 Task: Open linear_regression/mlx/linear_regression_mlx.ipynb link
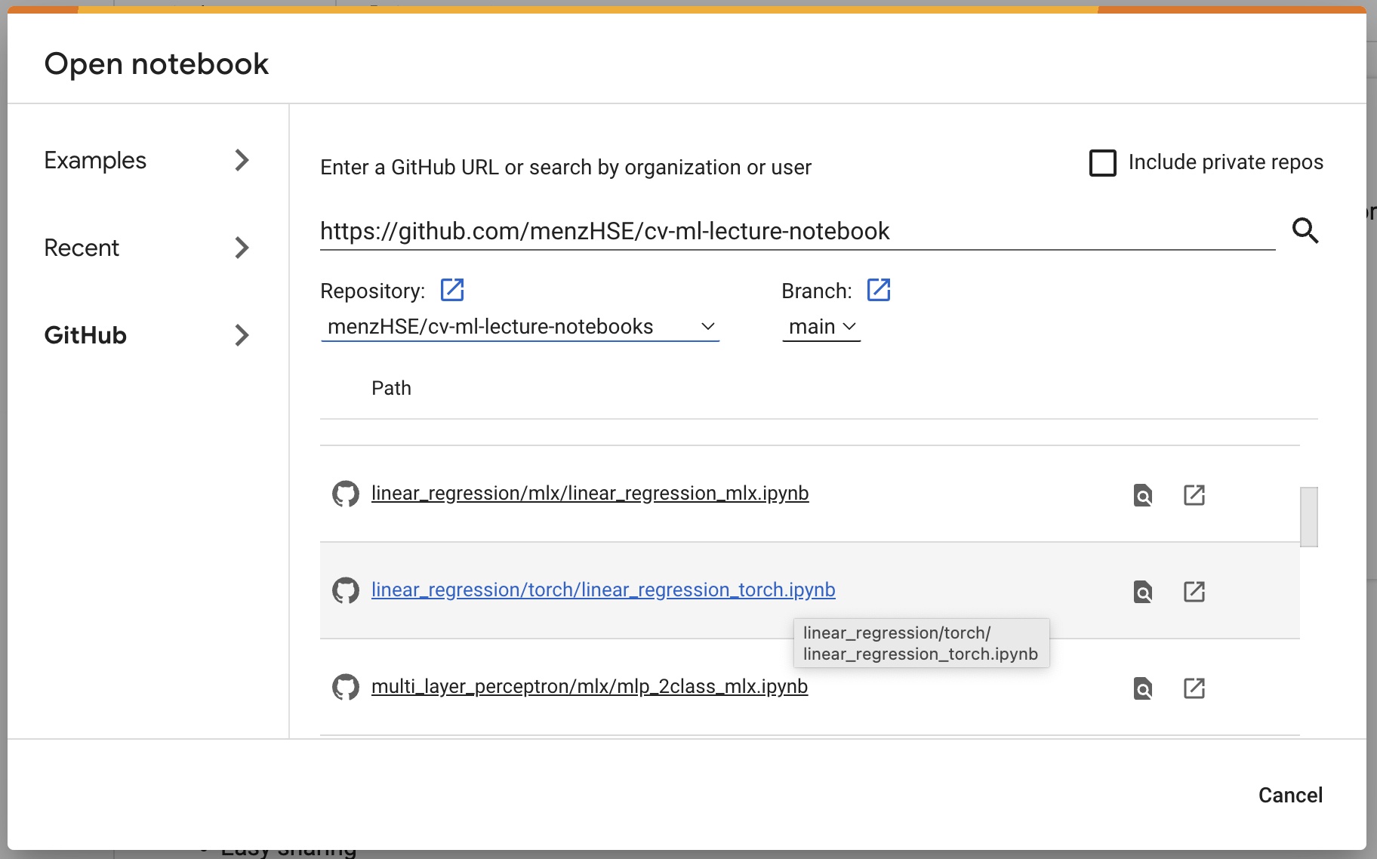(590, 494)
